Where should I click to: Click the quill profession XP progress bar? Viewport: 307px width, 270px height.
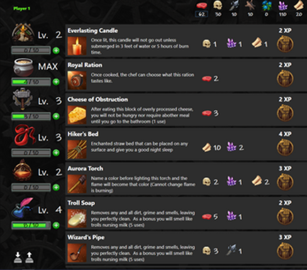pos(31,225)
